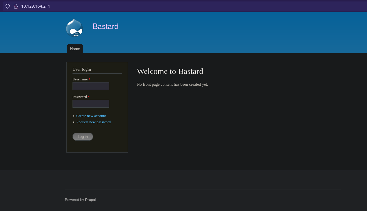Screen dimensions: 367x211
Task: Click the Welcome to Bastard heading
Action: tap(170, 71)
